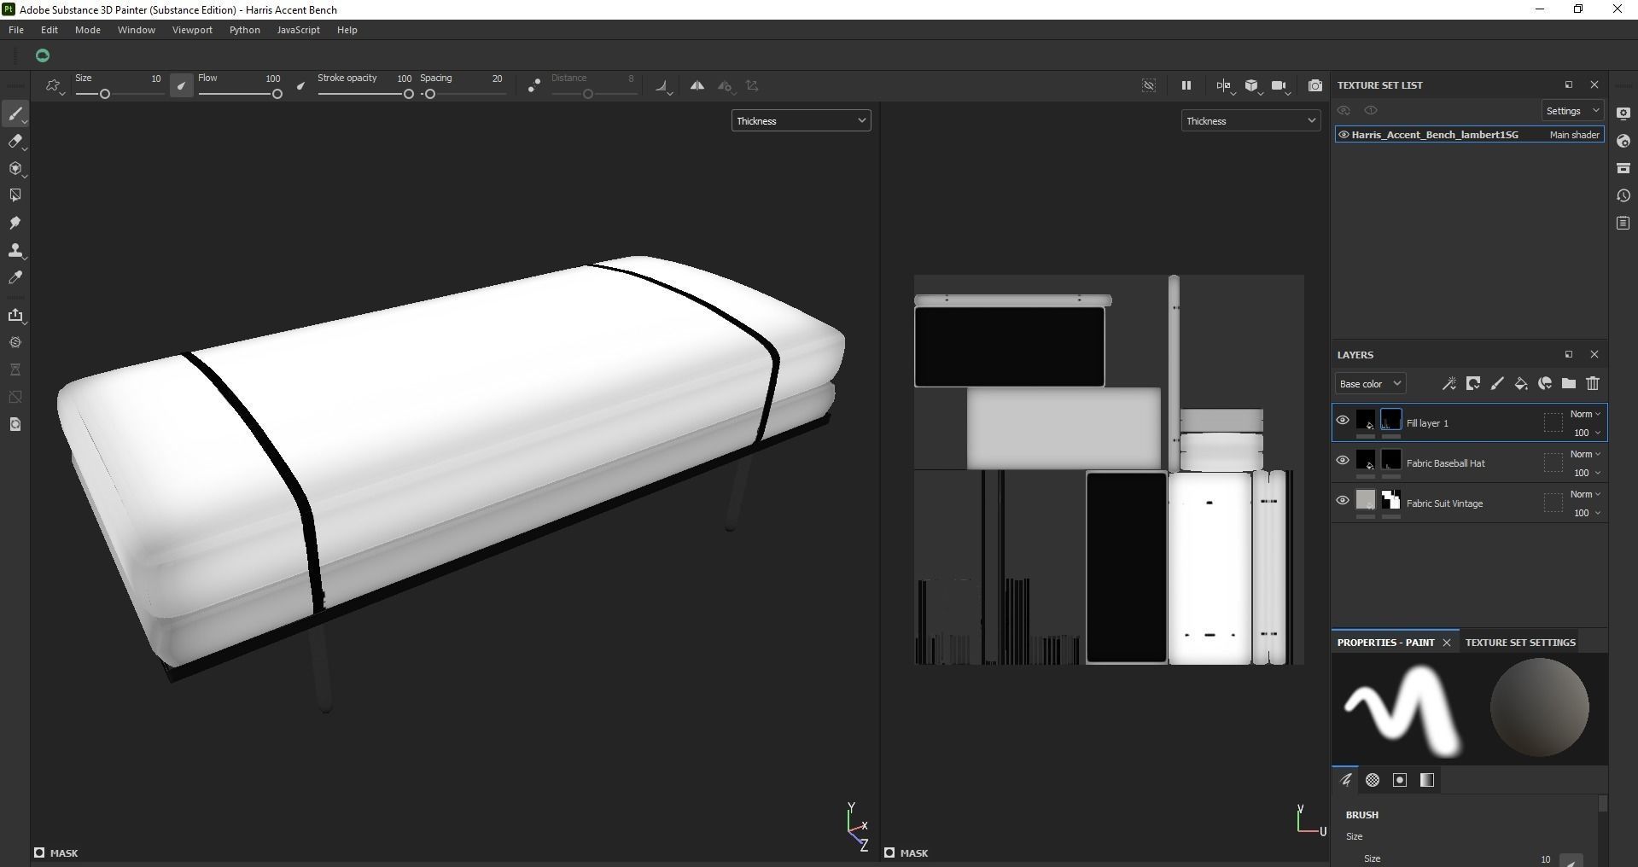This screenshot has height=867, width=1638.
Task: Select the Paint brush tool
Action: (15, 113)
